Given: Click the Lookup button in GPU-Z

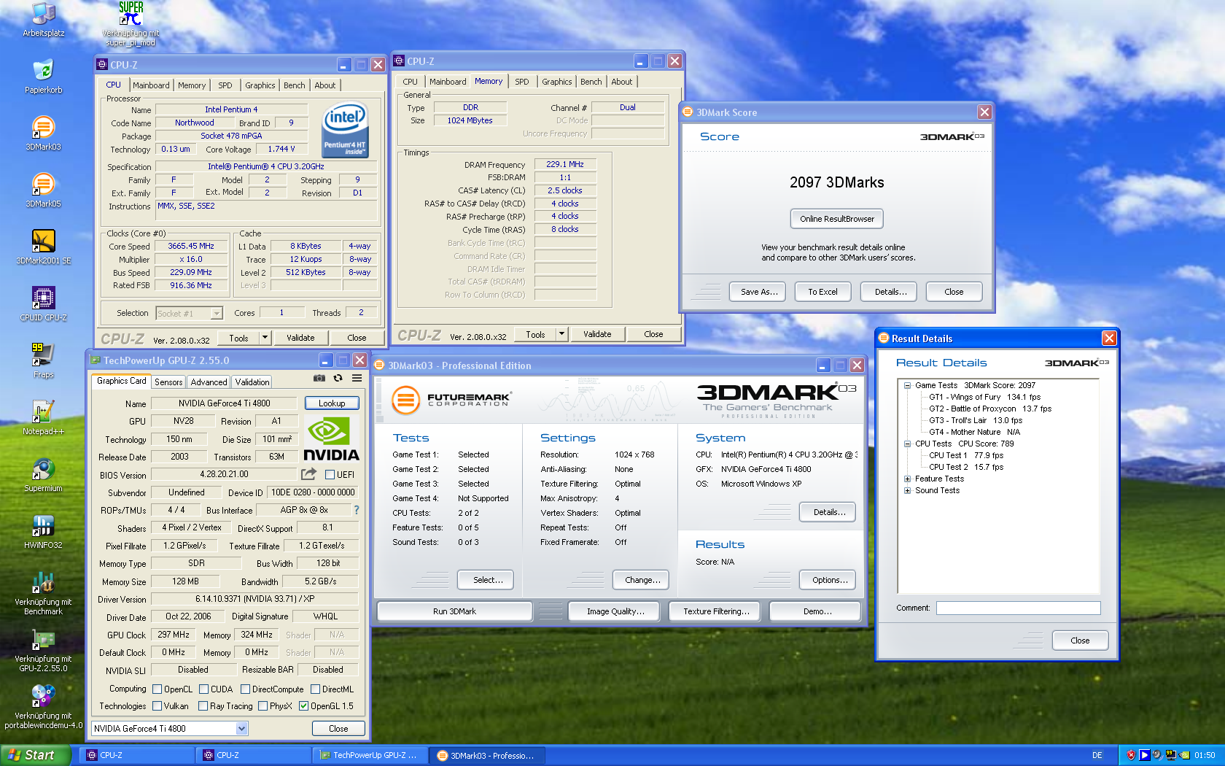Looking at the screenshot, I should [332, 403].
